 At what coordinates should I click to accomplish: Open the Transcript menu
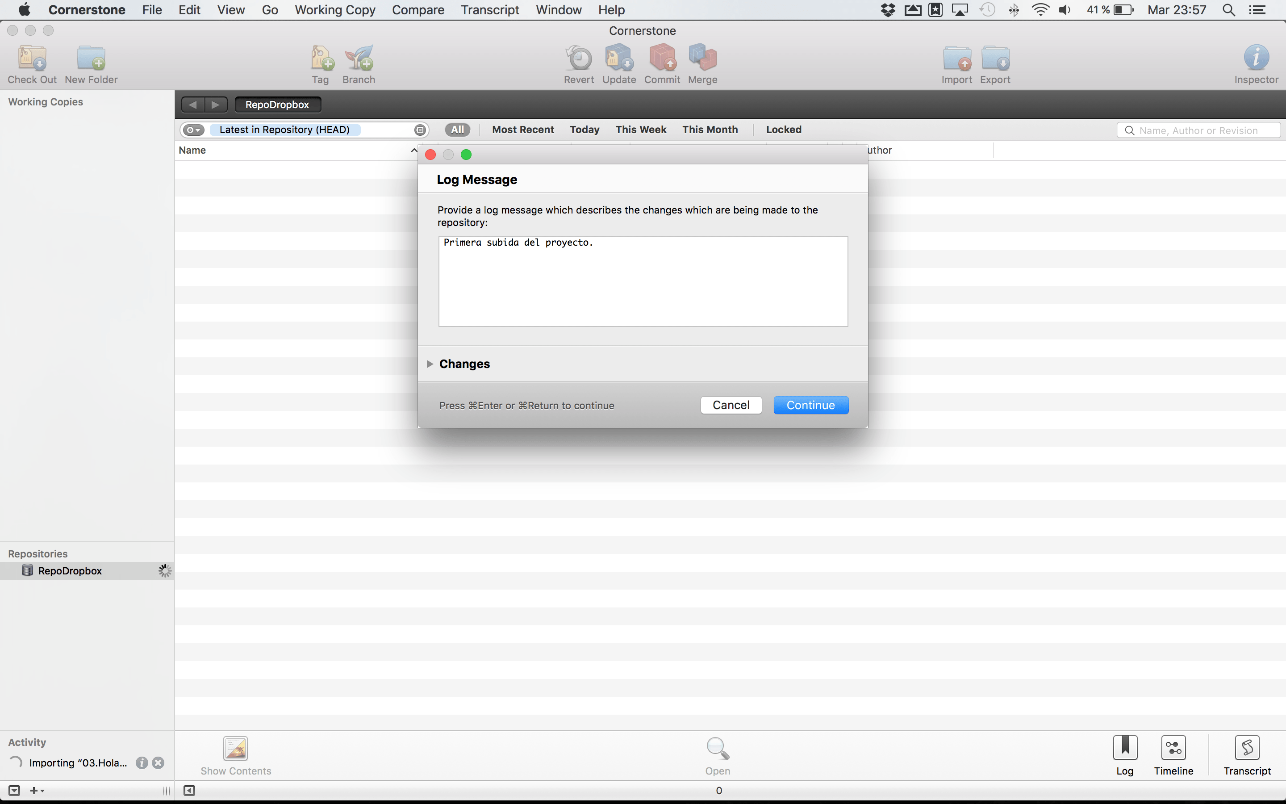click(x=490, y=10)
